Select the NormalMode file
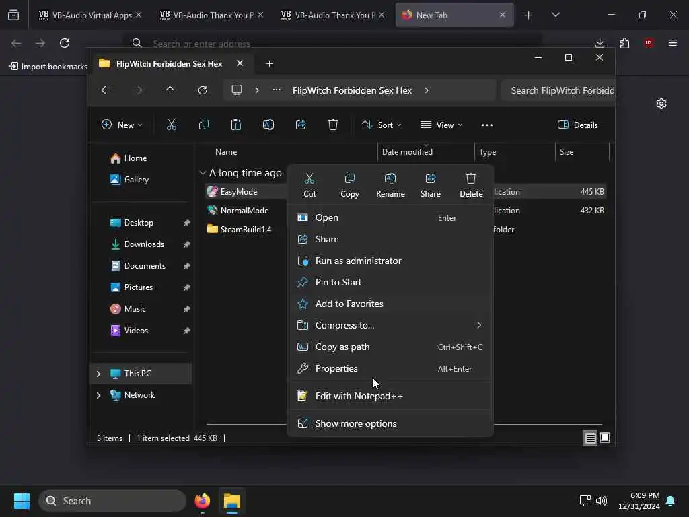 coord(244,211)
